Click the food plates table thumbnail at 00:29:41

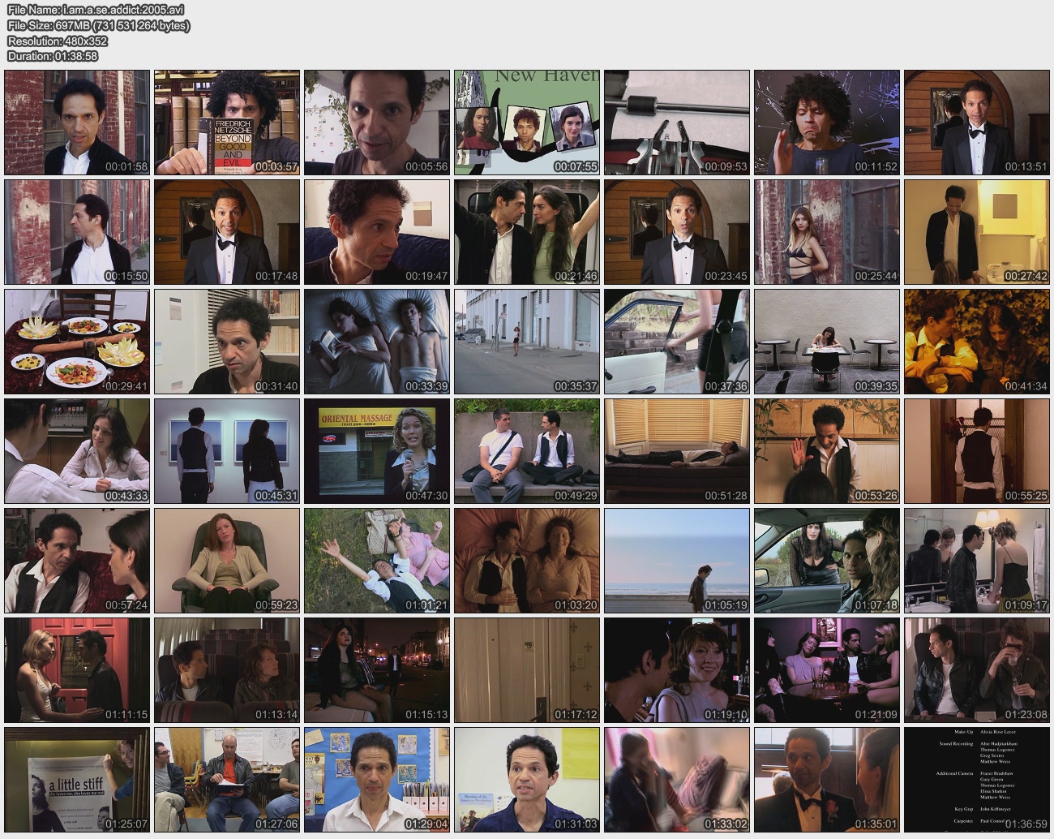77,342
